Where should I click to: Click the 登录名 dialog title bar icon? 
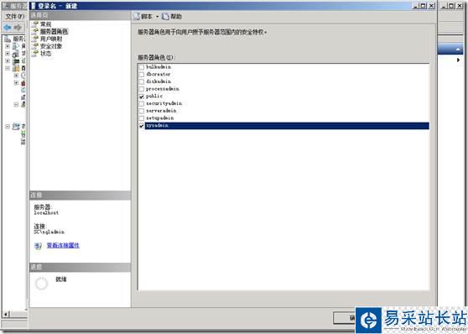coord(34,6)
